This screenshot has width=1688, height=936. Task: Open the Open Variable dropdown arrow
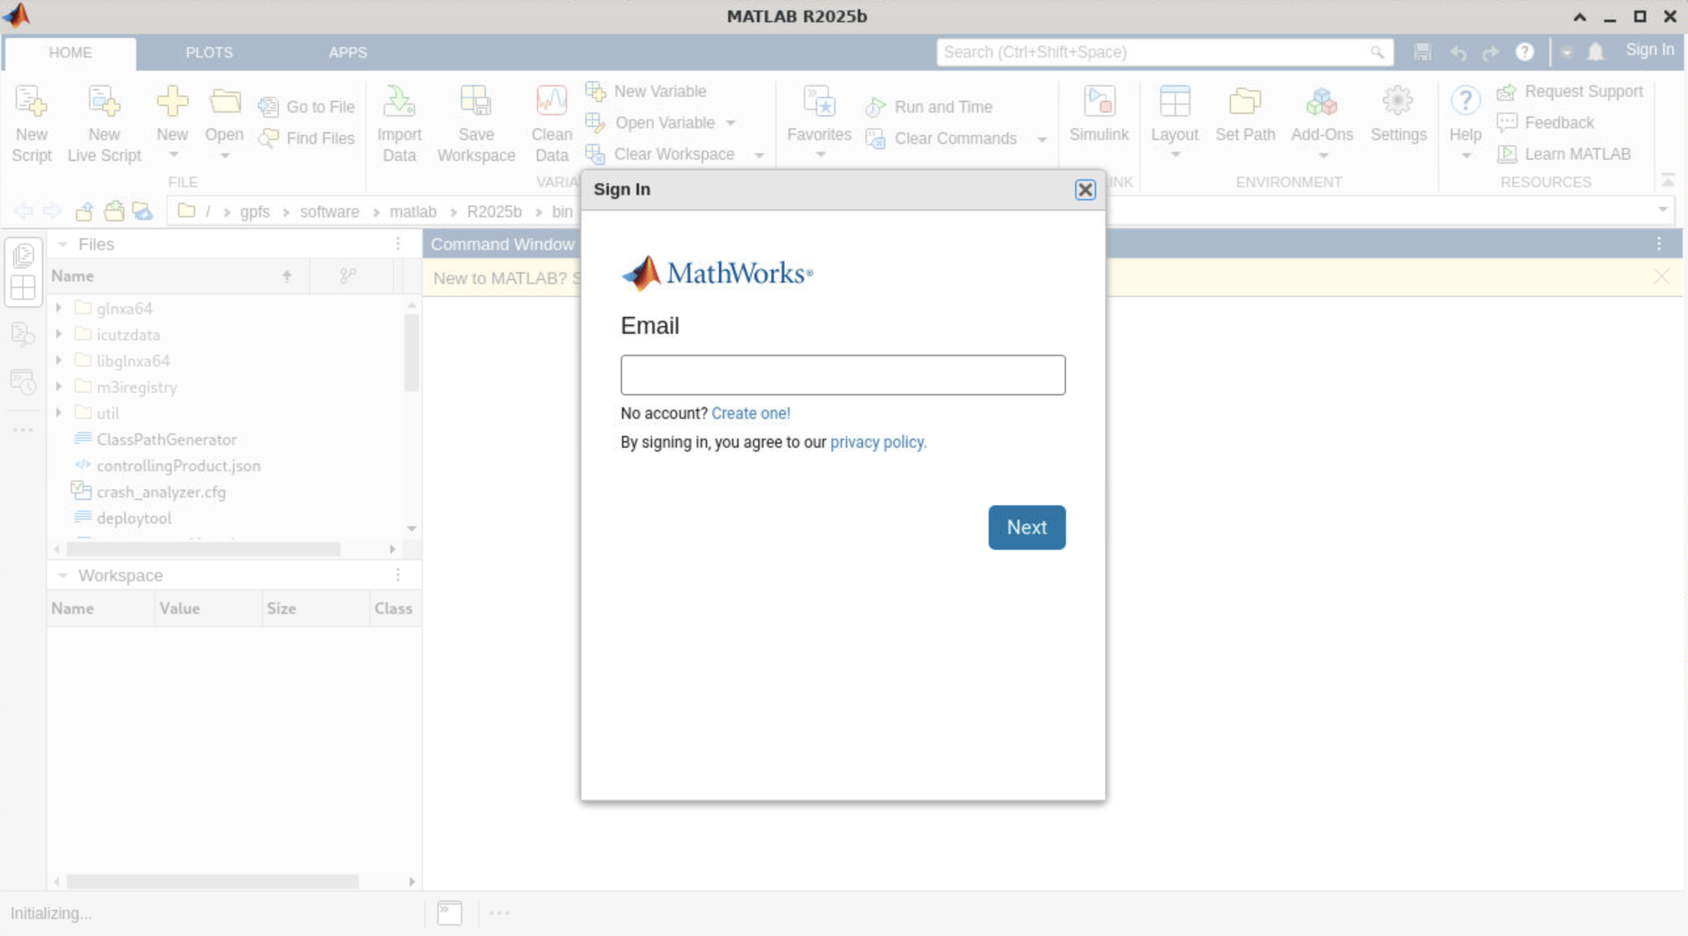pyautogui.click(x=731, y=122)
